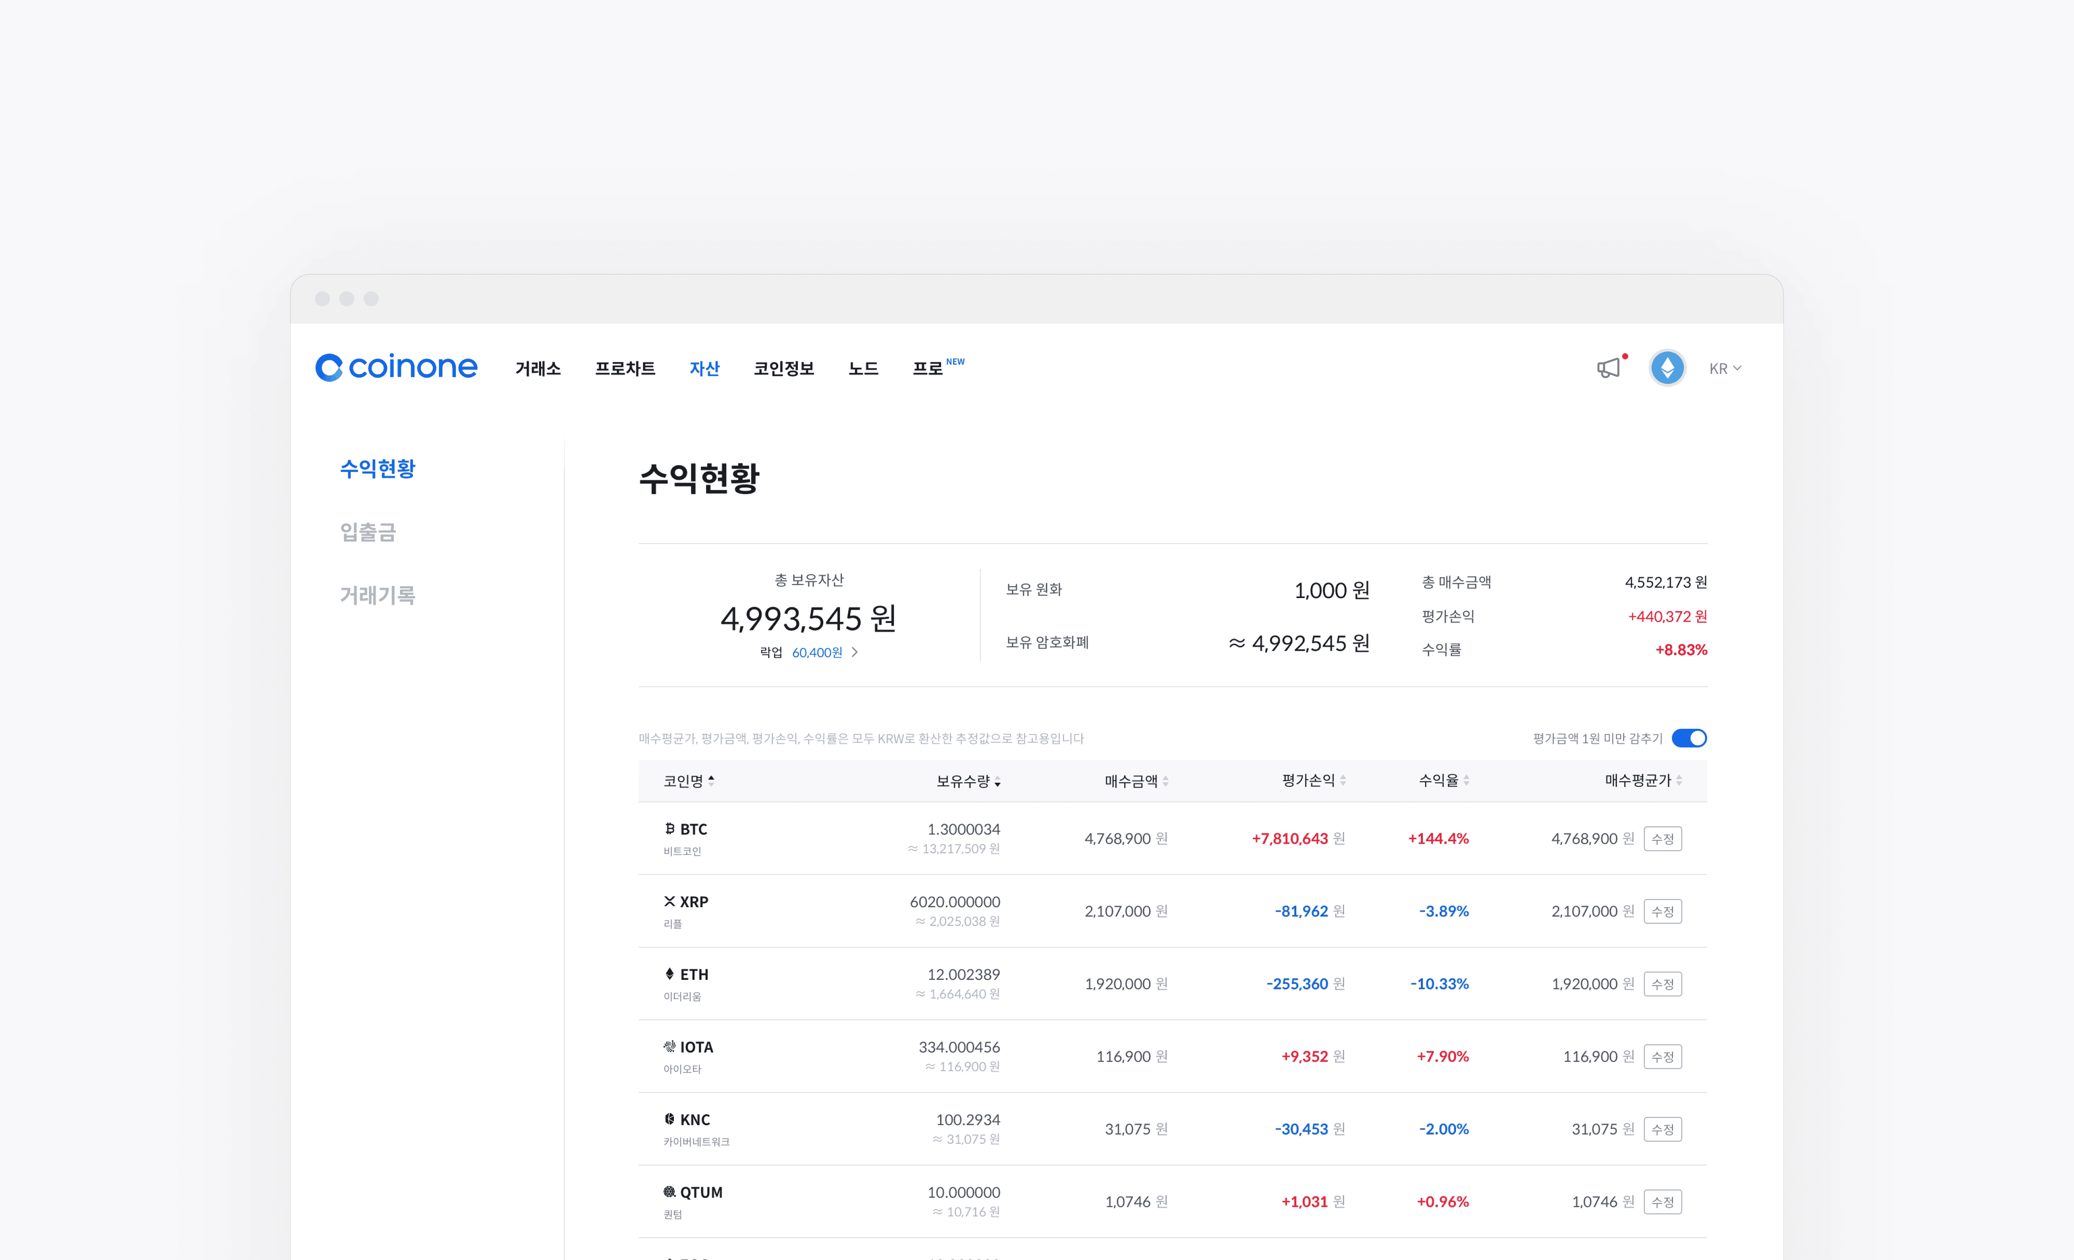Click the 수익현황 page heading
Image resolution: width=2074 pixels, height=1260 pixels.
coord(700,478)
